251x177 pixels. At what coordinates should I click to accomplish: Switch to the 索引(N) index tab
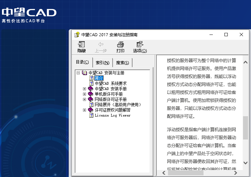pyautogui.click(x=103, y=63)
